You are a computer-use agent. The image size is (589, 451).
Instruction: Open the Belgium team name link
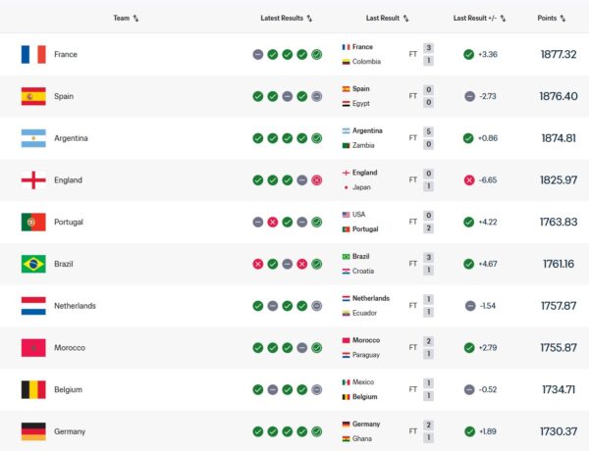[70, 389]
